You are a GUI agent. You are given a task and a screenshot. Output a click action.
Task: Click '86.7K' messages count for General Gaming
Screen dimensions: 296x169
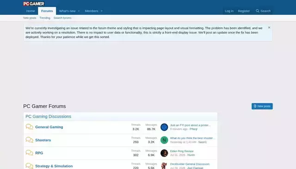151,129
